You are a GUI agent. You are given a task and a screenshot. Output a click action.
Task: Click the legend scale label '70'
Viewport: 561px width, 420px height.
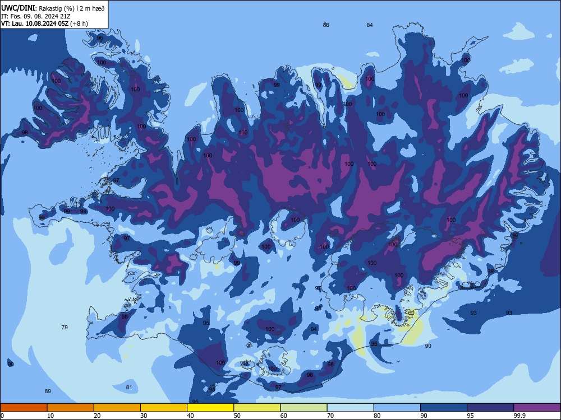point(330,416)
